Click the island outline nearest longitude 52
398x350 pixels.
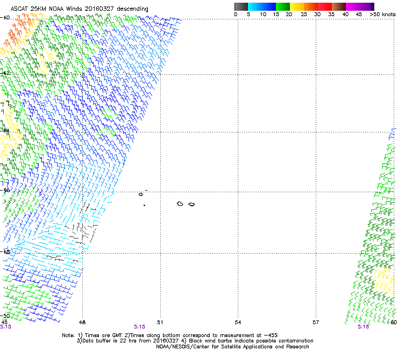click(180, 204)
